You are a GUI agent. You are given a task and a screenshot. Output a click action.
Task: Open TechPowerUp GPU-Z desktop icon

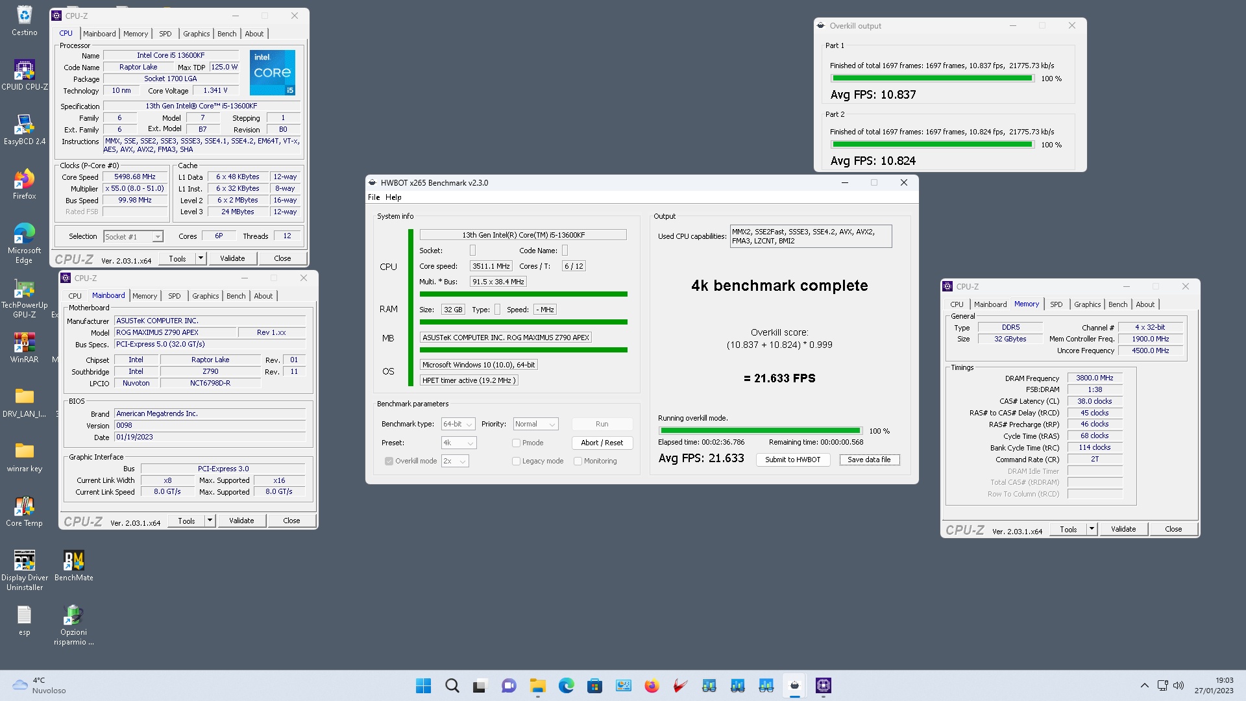24,298
